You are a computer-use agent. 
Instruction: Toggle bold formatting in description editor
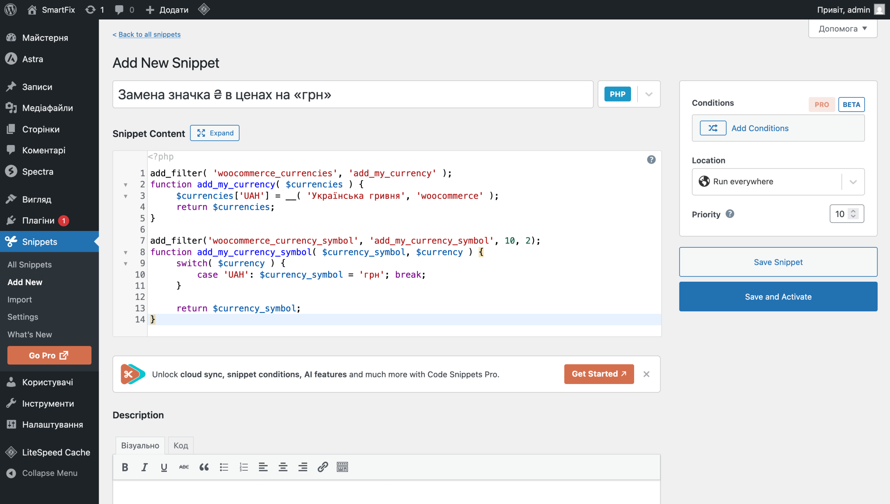point(124,467)
